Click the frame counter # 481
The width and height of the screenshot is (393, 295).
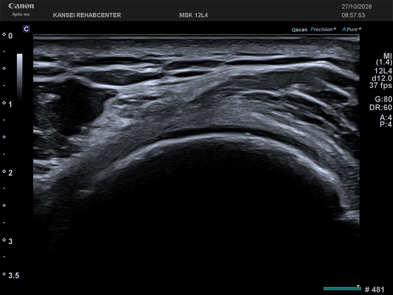[x=375, y=289]
